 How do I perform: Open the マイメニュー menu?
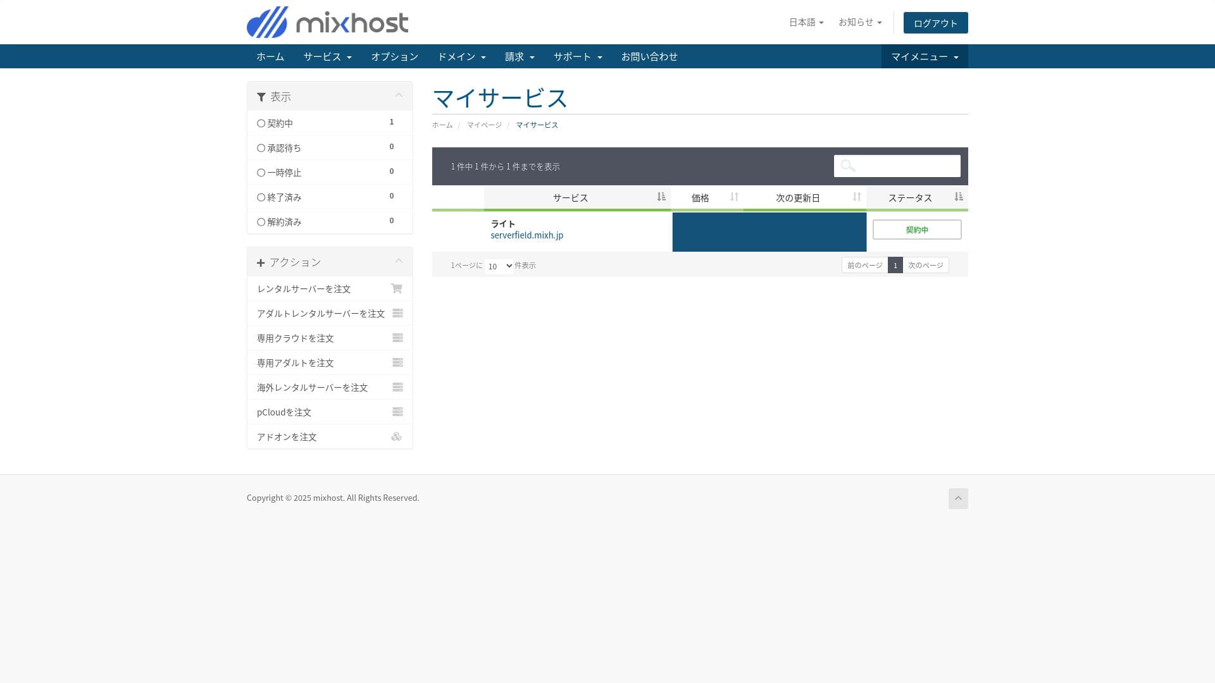[924, 56]
